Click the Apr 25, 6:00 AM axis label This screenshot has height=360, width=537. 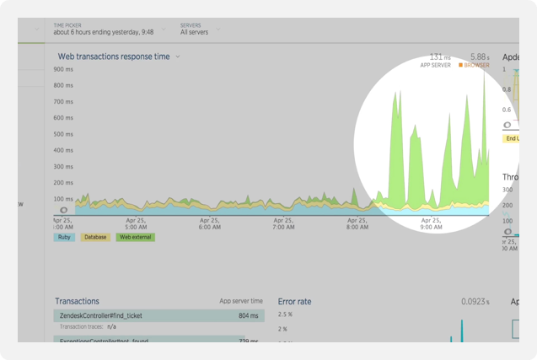coord(210,223)
